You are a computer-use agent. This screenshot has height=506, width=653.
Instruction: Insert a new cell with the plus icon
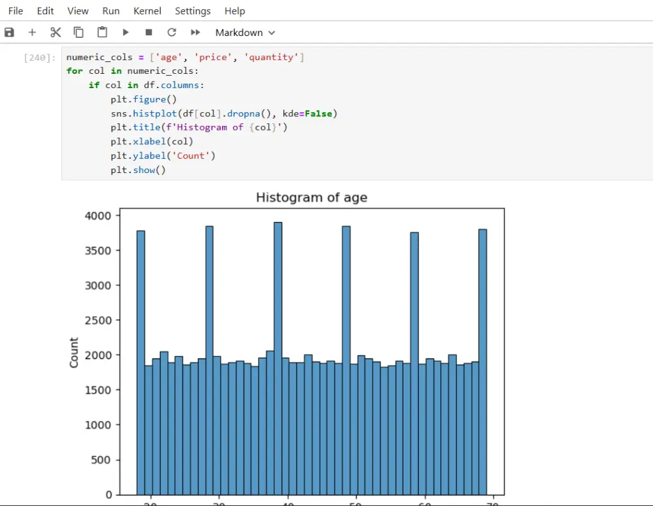pyautogui.click(x=32, y=32)
